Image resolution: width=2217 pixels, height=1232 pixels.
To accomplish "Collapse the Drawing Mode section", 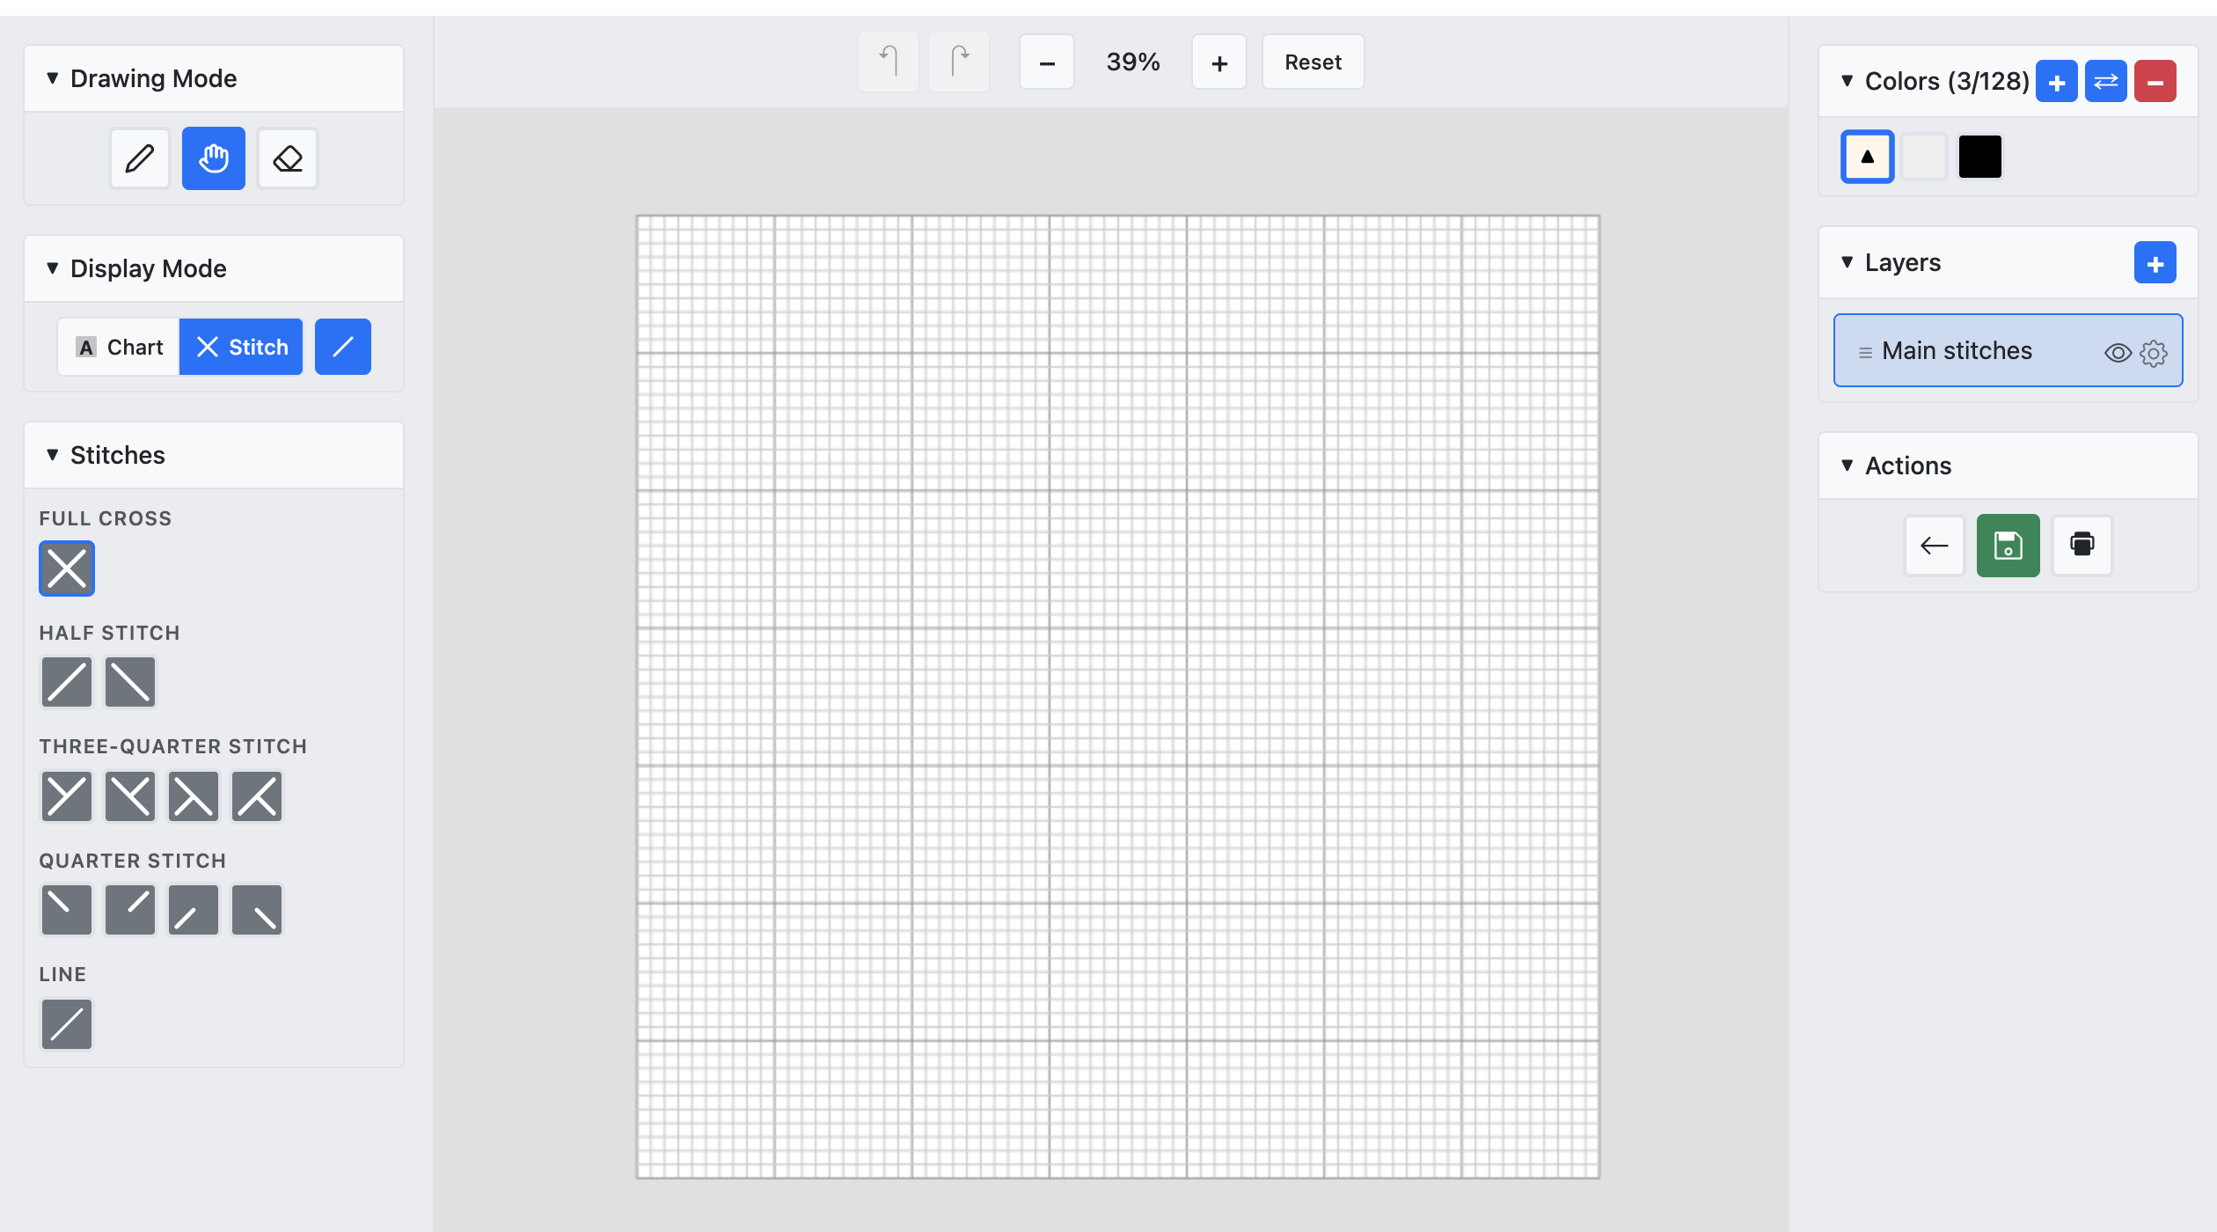I will click(53, 77).
